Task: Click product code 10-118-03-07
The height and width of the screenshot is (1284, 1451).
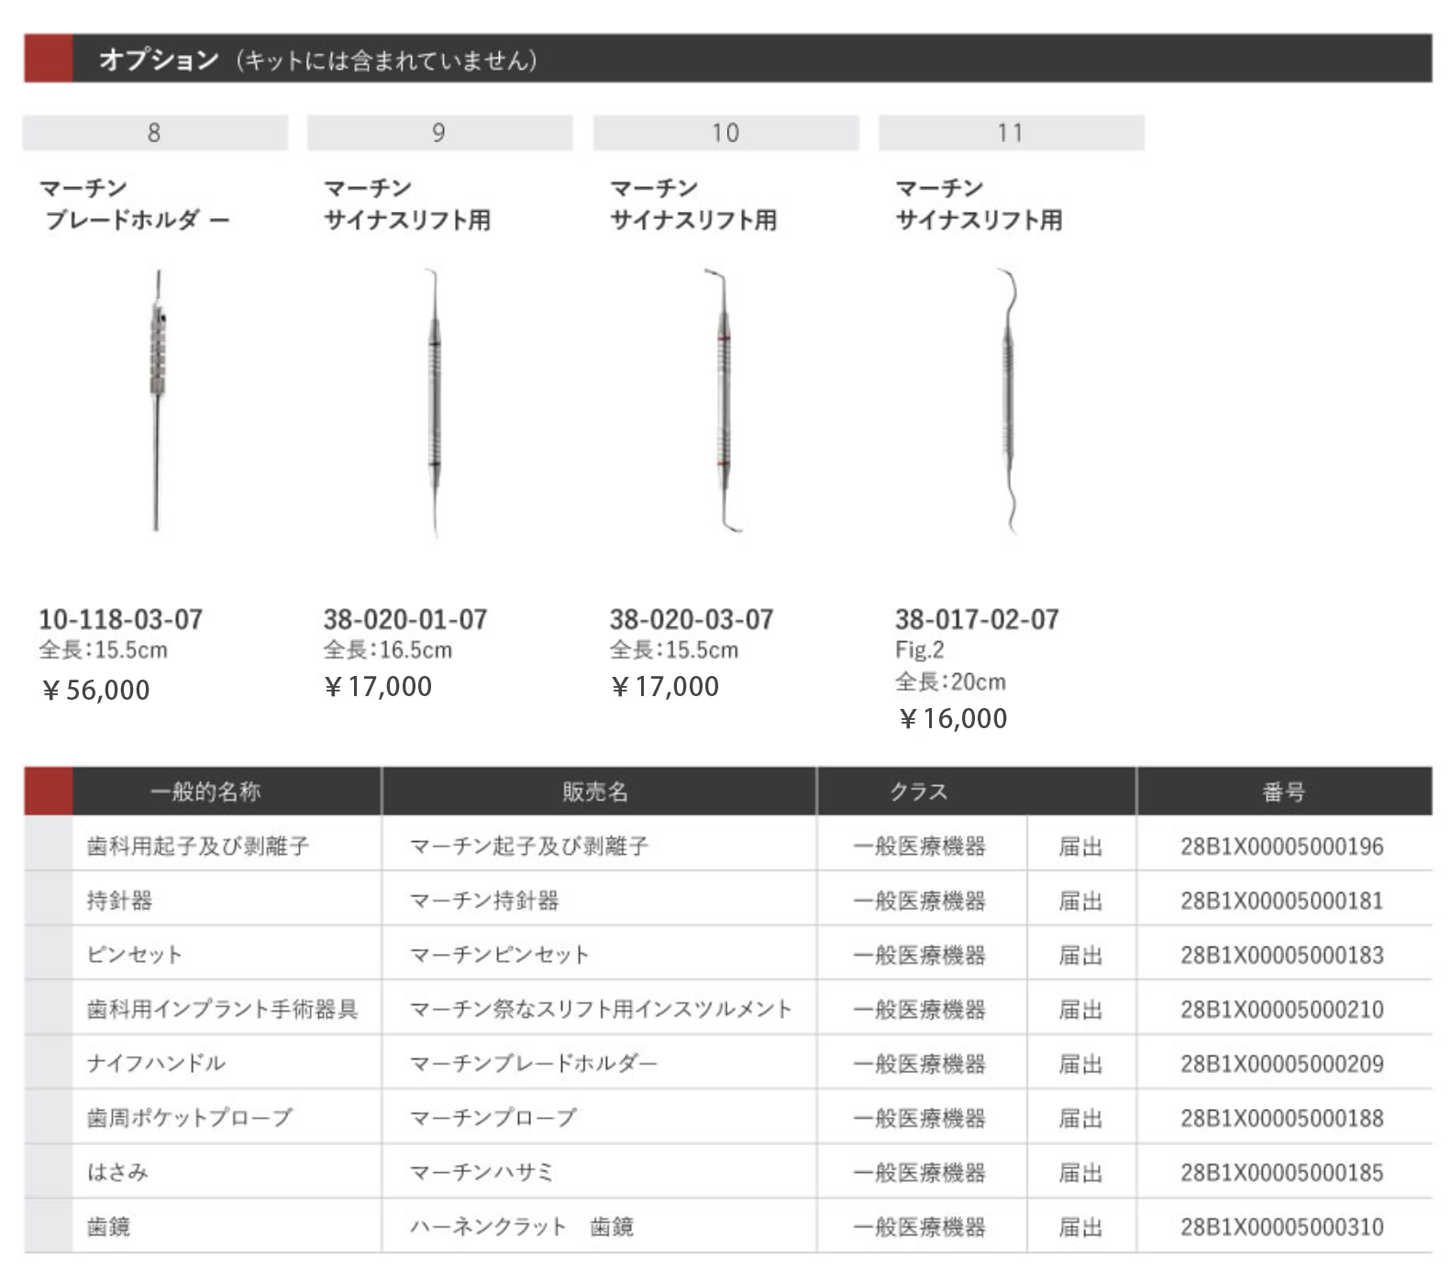Action: coord(120,619)
